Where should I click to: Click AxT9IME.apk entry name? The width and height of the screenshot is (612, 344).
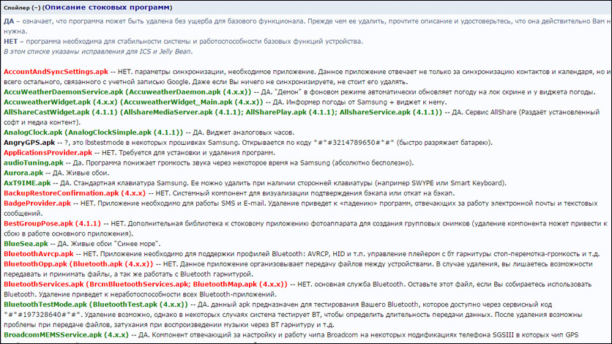pos(27,183)
